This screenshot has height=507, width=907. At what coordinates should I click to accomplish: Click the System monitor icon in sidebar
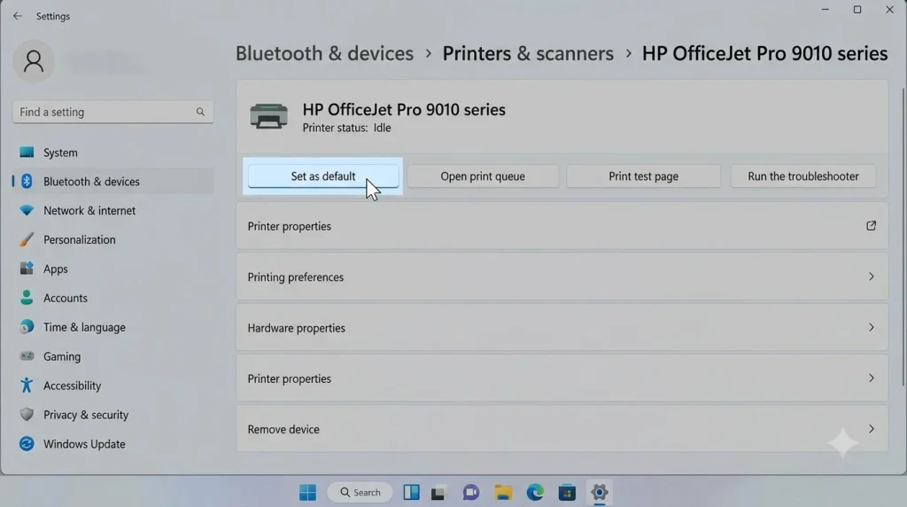[x=27, y=152]
